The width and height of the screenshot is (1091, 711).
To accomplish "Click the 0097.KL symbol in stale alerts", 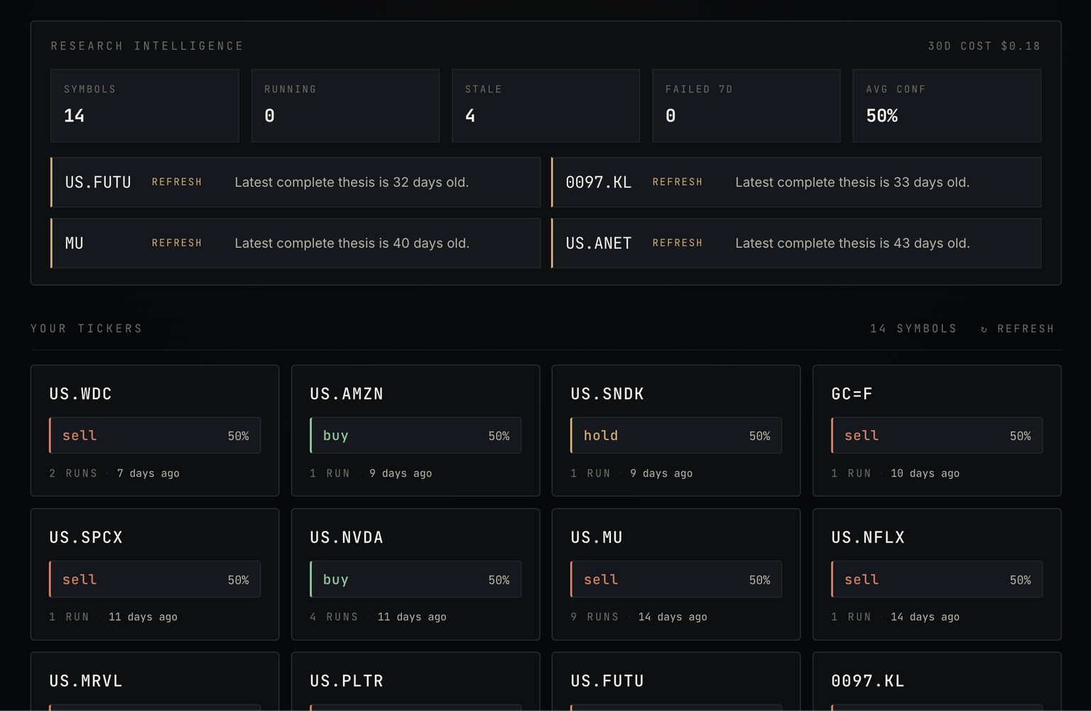I will (x=599, y=183).
